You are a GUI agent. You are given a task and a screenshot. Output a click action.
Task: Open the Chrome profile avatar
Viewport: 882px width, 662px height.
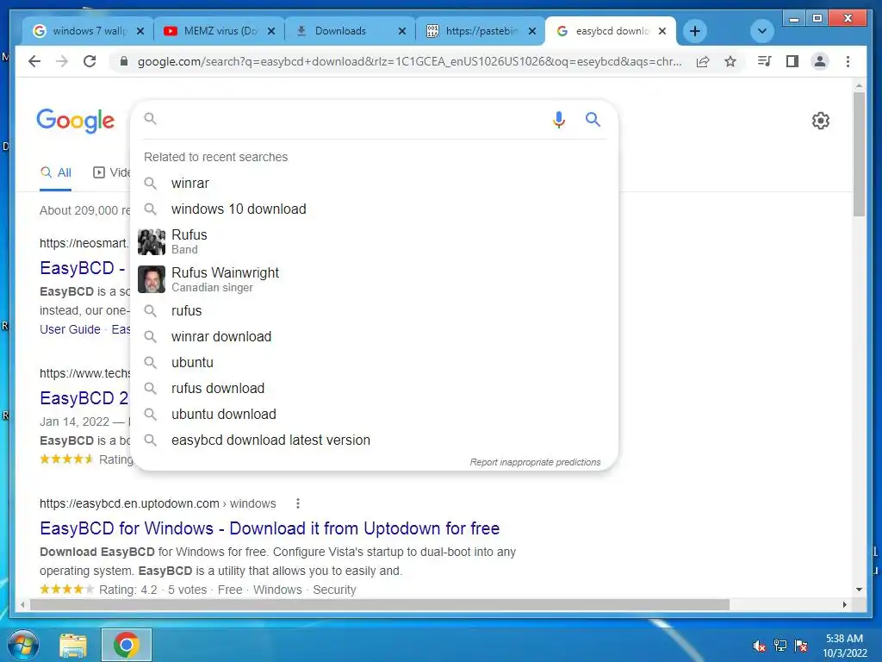click(820, 61)
